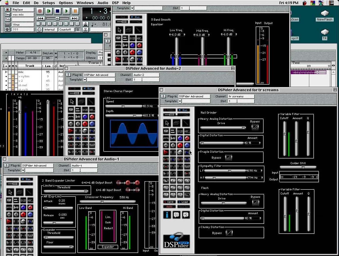Click the Record button in the transport
339x256 pixels.
(40, 11)
